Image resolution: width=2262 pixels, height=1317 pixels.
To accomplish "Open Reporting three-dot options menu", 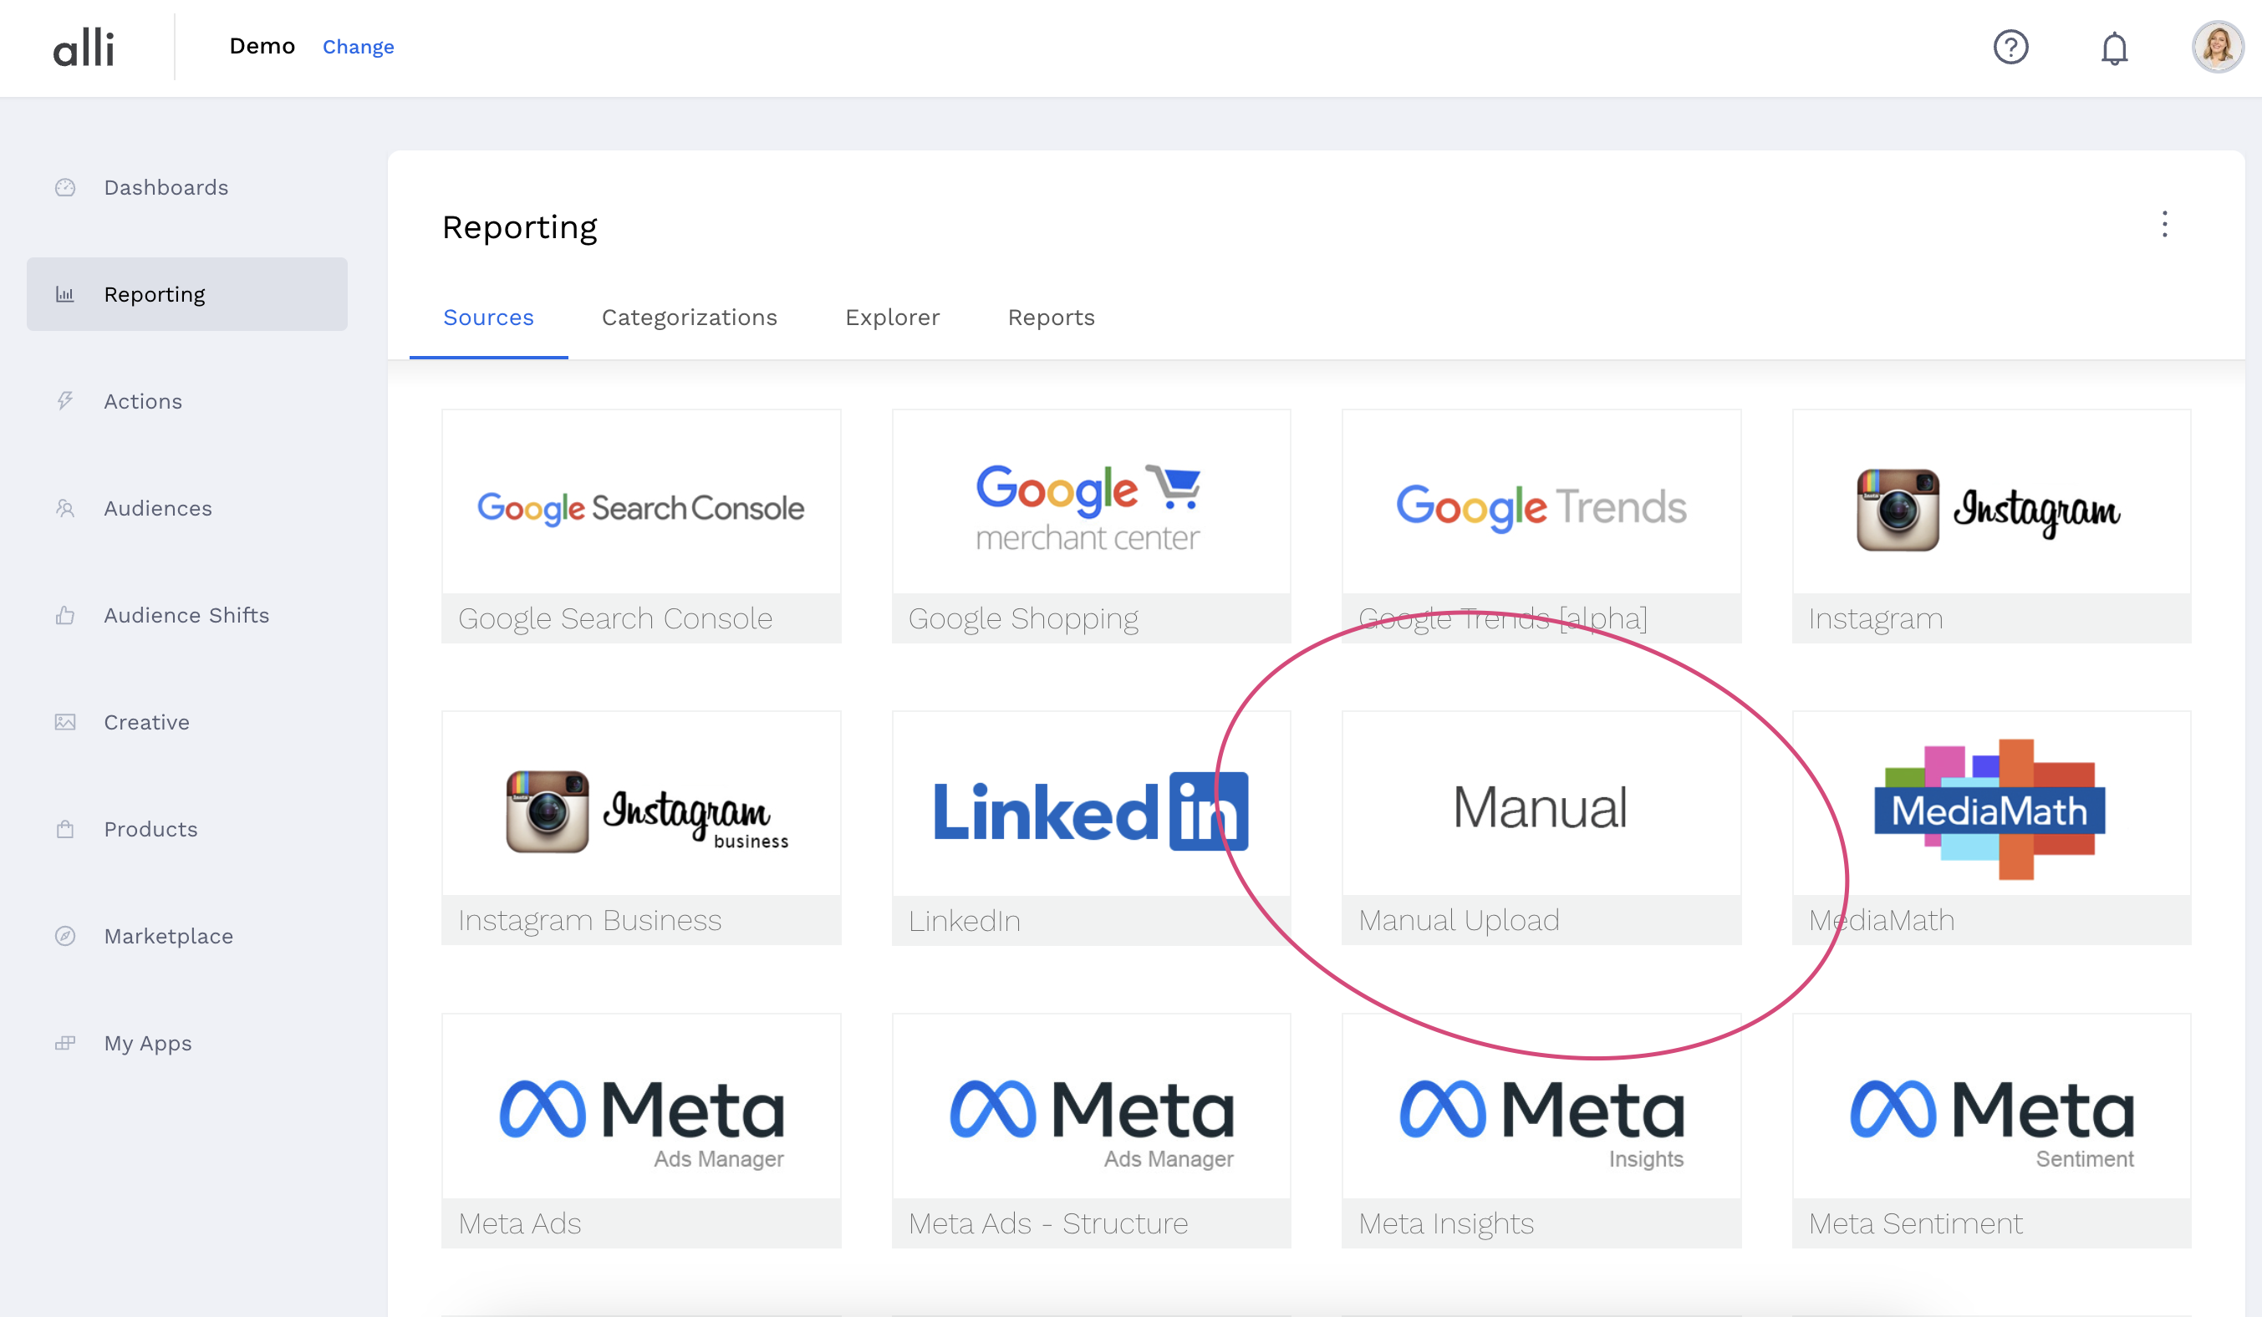I will click(2164, 224).
